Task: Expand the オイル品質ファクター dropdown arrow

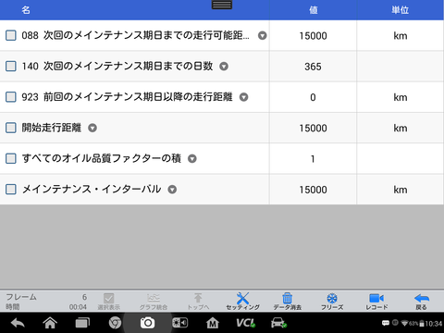Action: (x=192, y=158)
